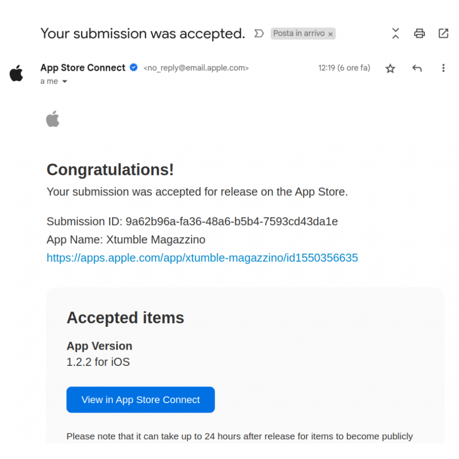Star this message
Screen dimensions: 459x459
[390, 68]
